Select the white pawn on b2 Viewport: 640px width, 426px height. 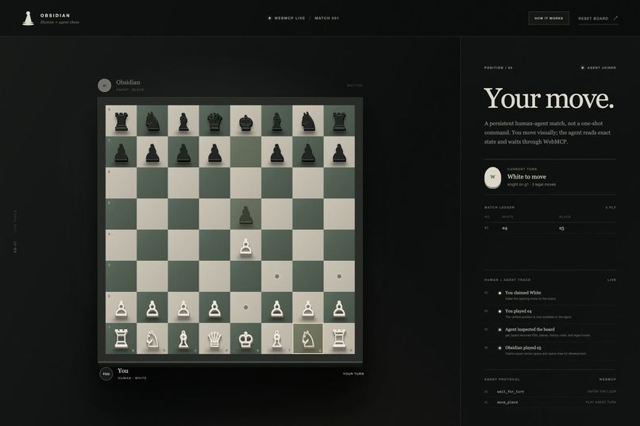click(152, 308)
